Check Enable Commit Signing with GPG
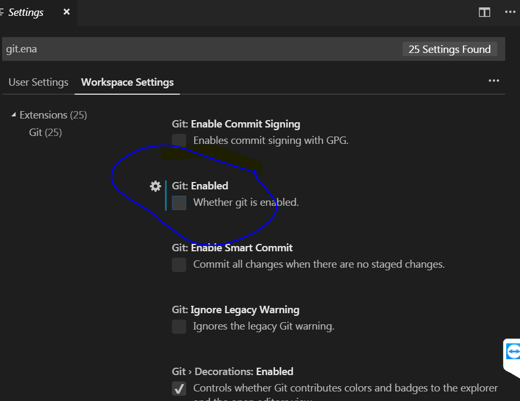Screen dimensions: 520x401 (179, 140)
